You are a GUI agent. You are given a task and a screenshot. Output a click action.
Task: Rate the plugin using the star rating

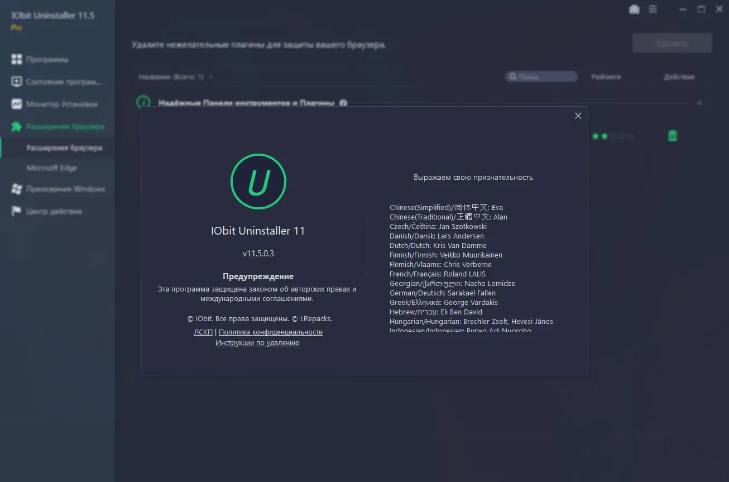click(613, 136)
